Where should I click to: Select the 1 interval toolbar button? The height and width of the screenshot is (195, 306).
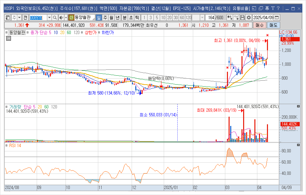tap(144, 18)
